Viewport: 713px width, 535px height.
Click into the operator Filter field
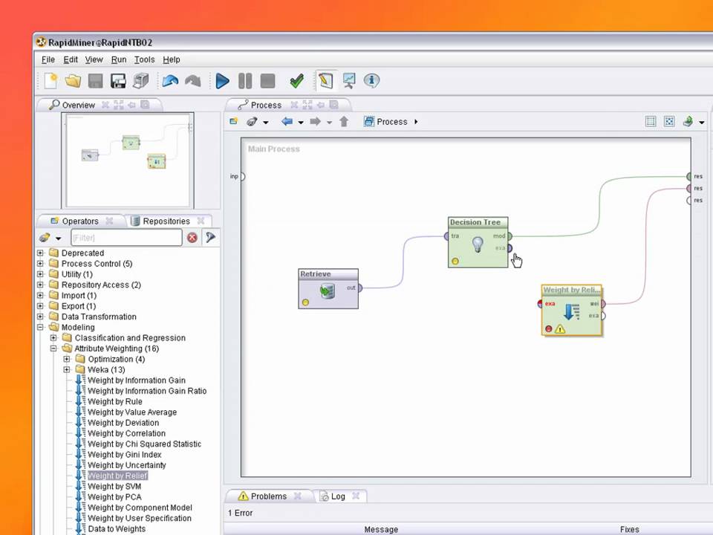pyautogui.click(x=126, y=238)
